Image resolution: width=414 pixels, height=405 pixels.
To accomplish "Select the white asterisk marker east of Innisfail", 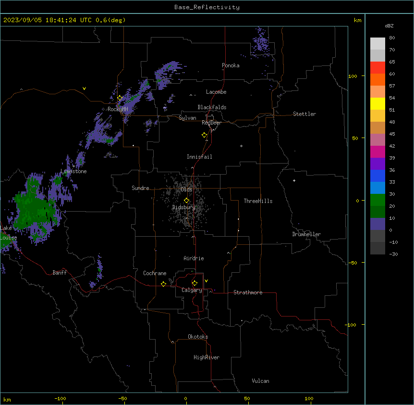I will point(241,146).
